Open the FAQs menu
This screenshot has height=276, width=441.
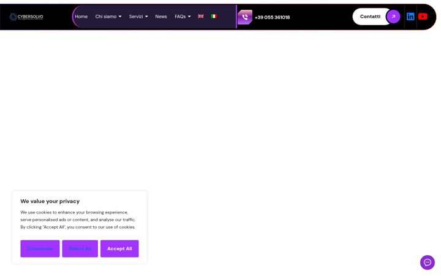pos(180,17)
